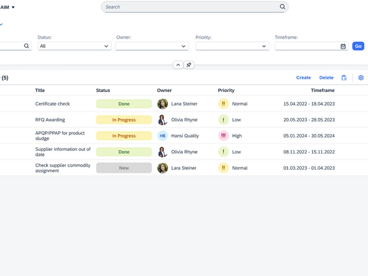Screen dimensions: 368x276
Task: Click the search magnifier icon in top bar
Action: pyautogui.click(x=283, y=7)
